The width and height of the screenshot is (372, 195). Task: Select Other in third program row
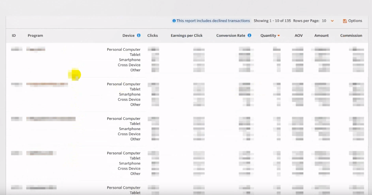tap(135, 139)
